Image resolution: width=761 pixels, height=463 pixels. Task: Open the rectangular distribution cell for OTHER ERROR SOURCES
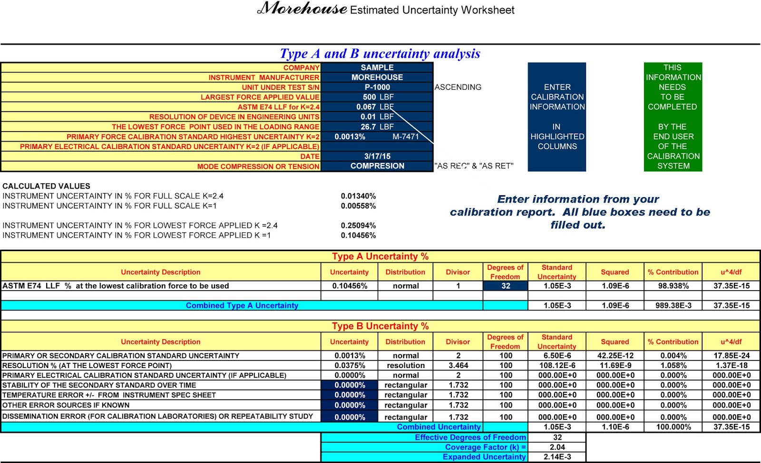point(405,405)
